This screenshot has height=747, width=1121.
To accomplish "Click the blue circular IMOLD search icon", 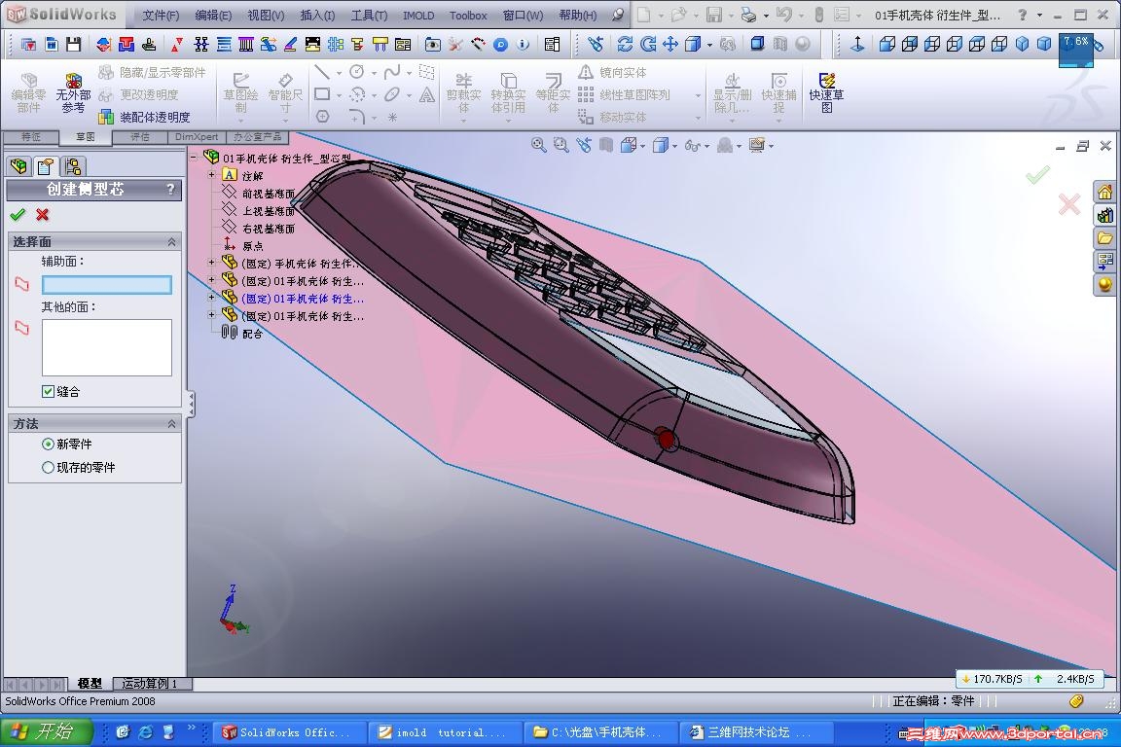I will (501, 45).
